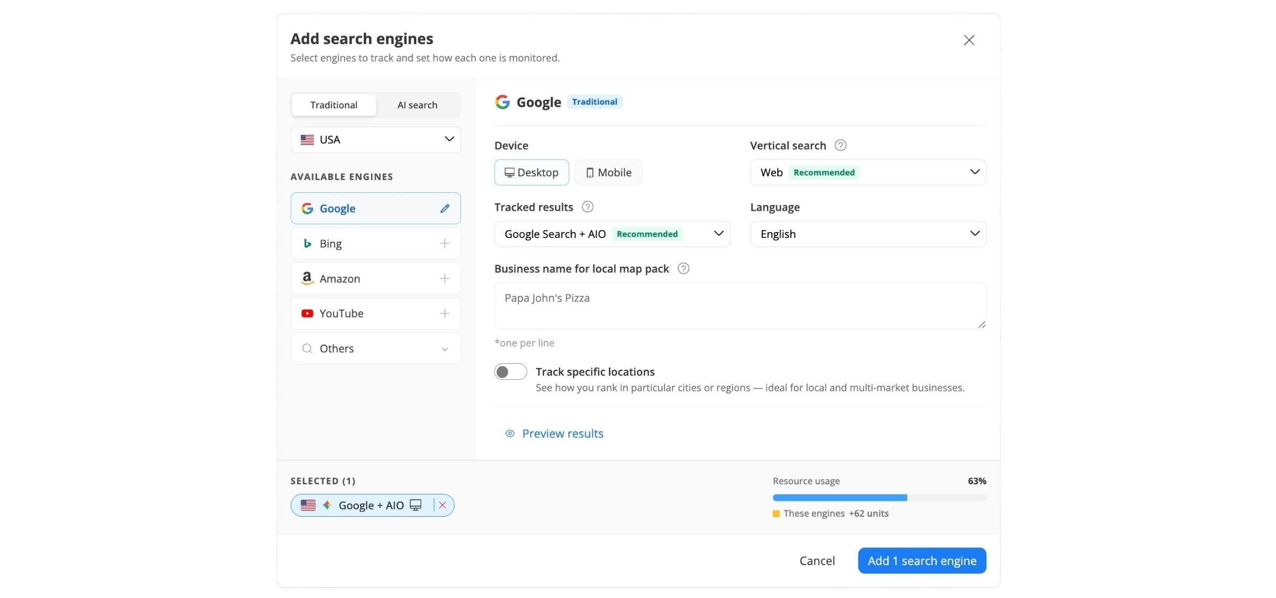
Task: Click the yellow legend swatch for These engines
Action: pyautogui.click(x=776, y=514)
